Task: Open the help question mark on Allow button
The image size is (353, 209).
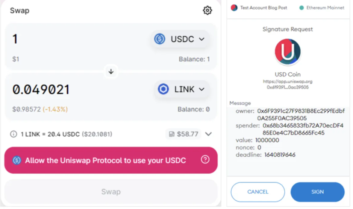Action: click(x=205, y=160)
